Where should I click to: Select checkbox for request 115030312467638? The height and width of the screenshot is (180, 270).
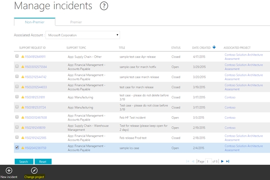17,117
